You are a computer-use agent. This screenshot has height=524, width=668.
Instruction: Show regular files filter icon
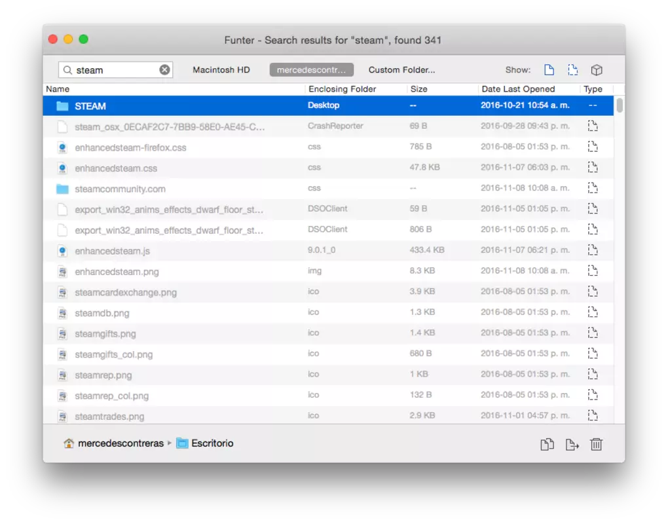[x=549, y=70]
